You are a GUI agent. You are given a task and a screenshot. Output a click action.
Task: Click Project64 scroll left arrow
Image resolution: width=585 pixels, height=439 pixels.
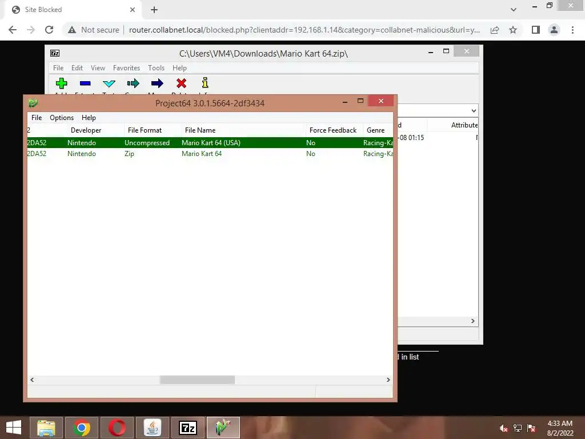point(32,380)
